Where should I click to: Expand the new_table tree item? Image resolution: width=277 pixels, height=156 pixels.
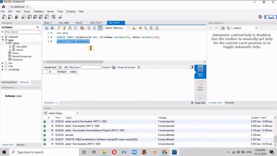click(10, 47)
